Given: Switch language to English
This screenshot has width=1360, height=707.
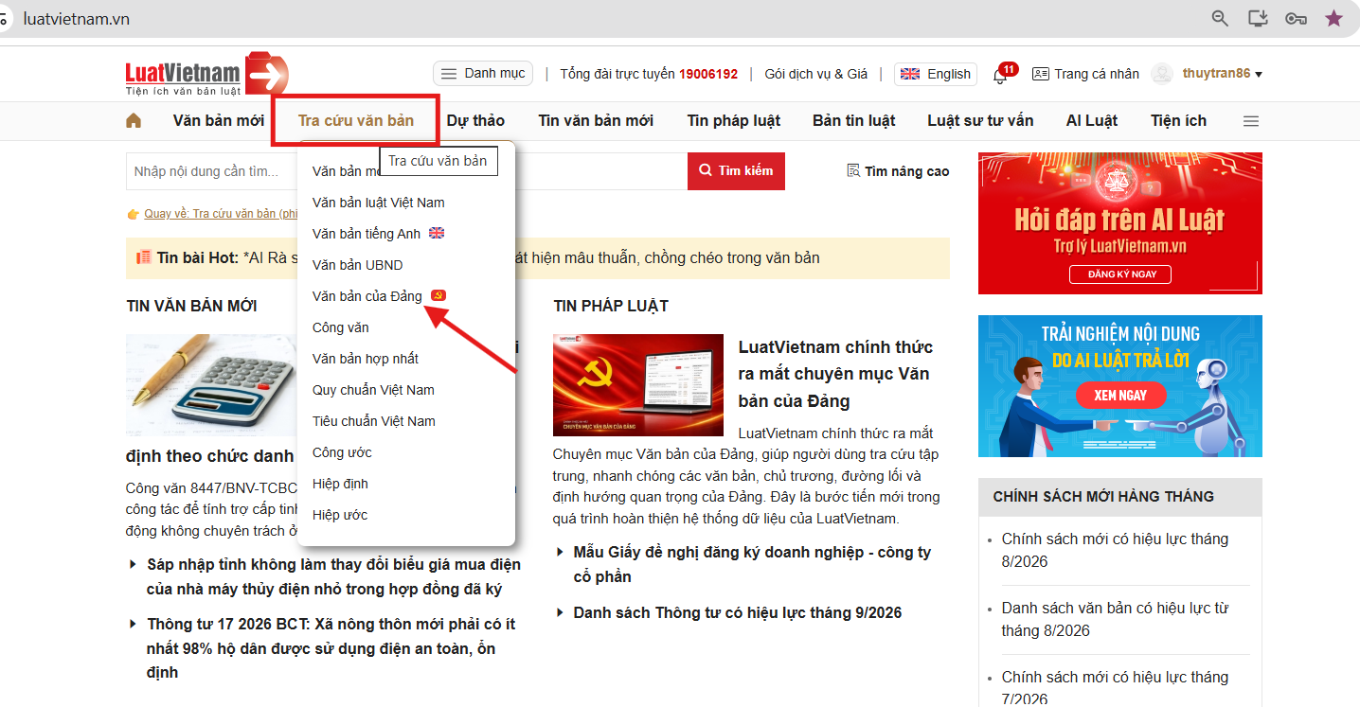Looking at the screenshot, I should click(x=936, y=74).
